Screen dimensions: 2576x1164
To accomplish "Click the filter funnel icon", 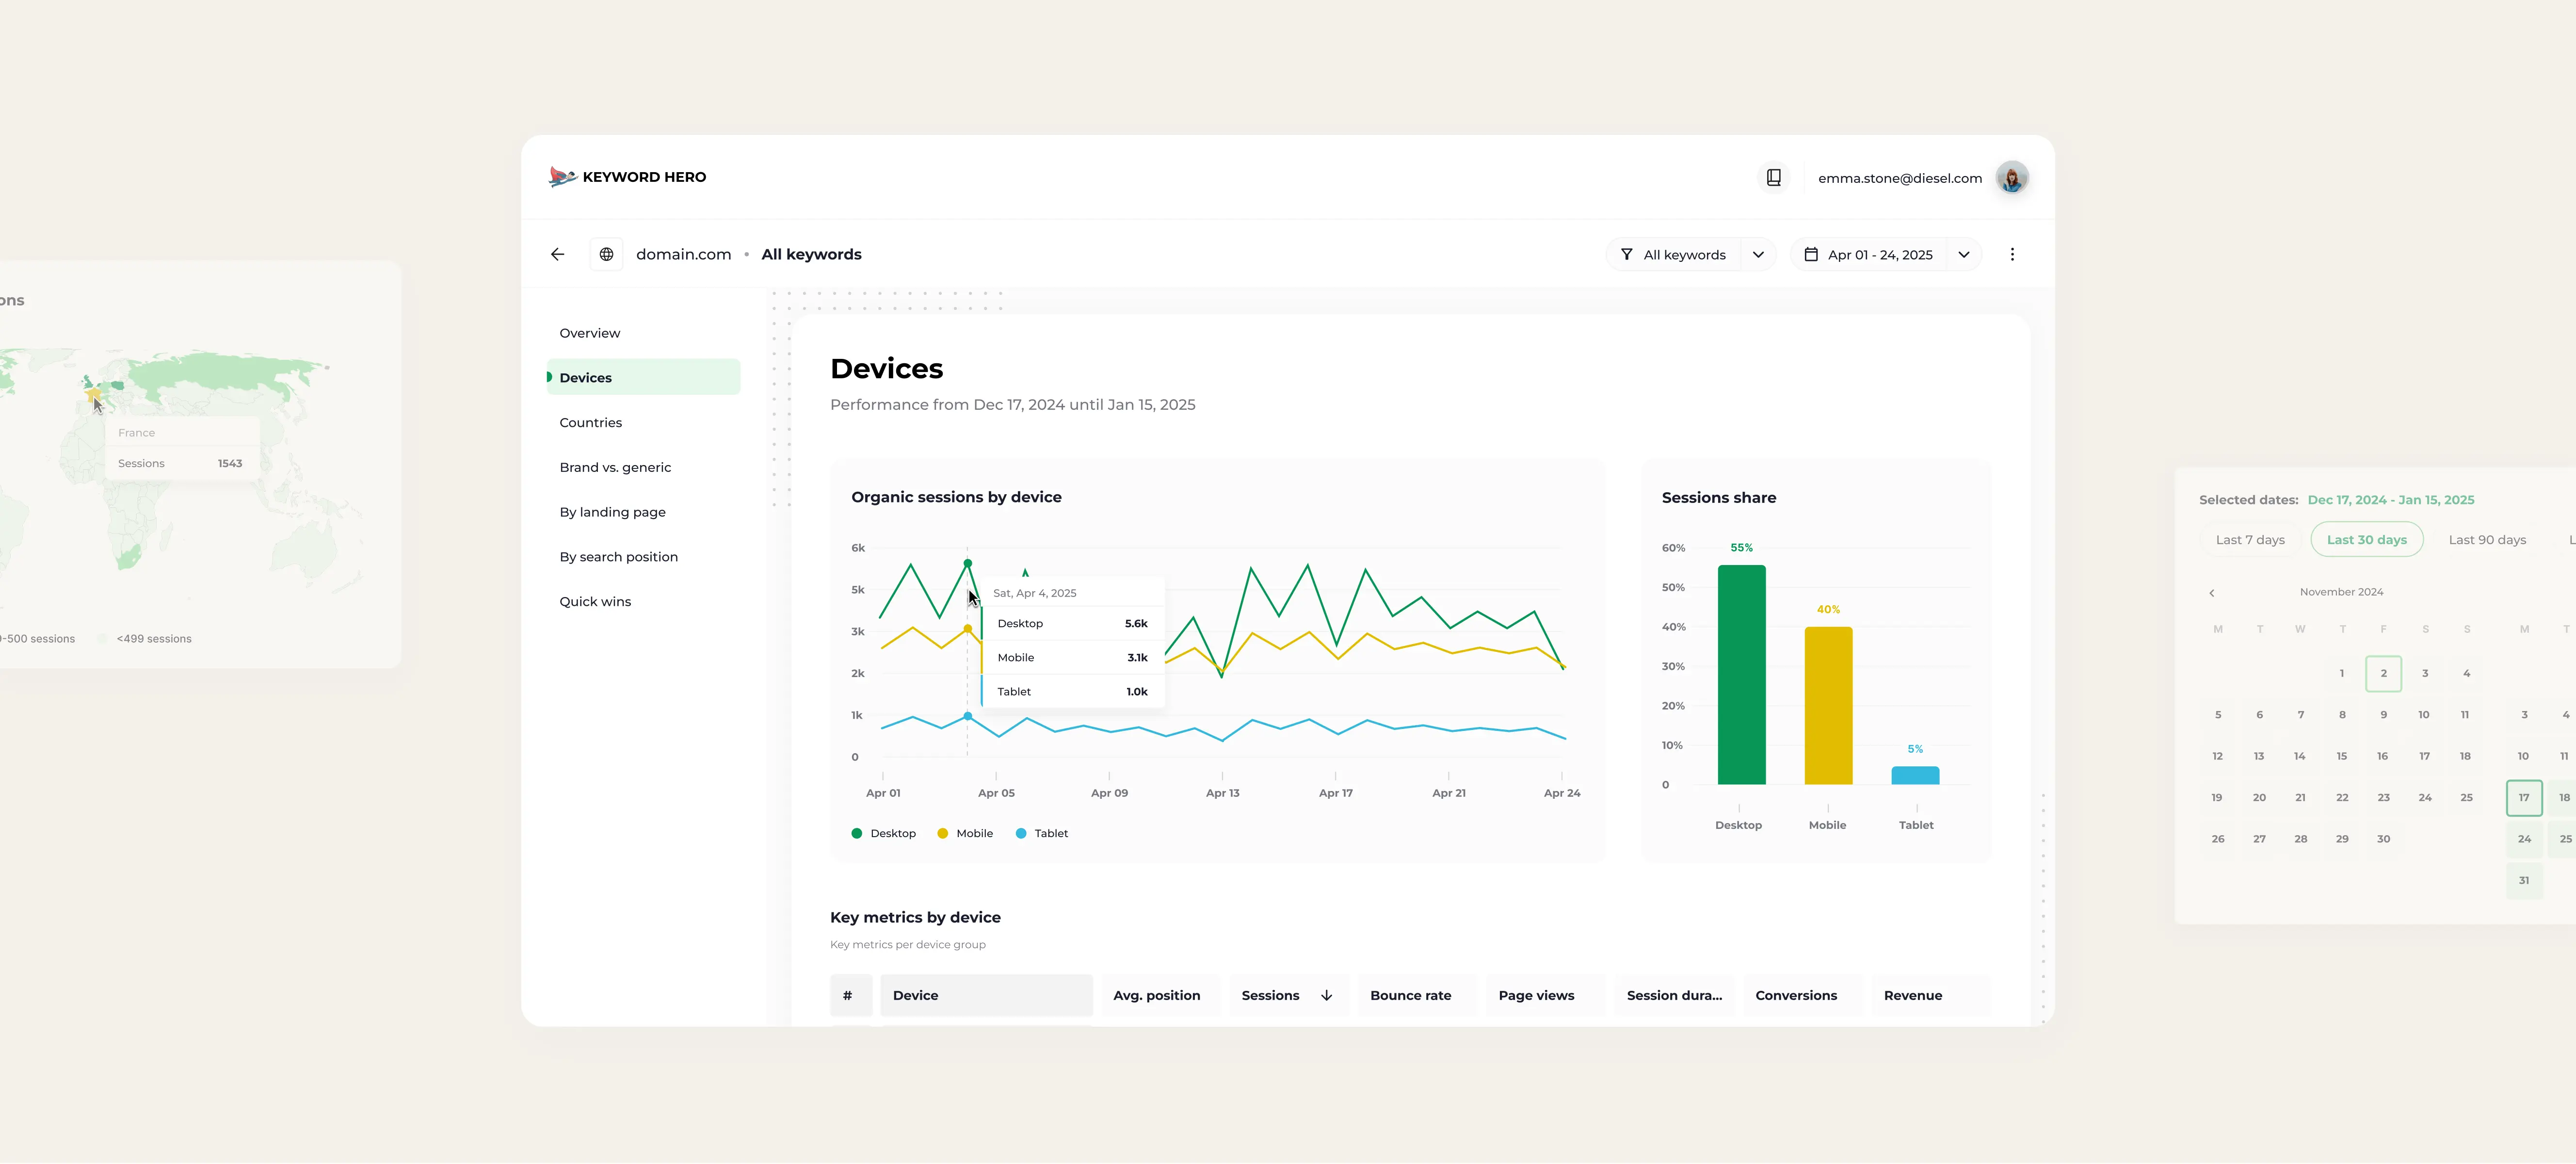I will (1626, 255).
